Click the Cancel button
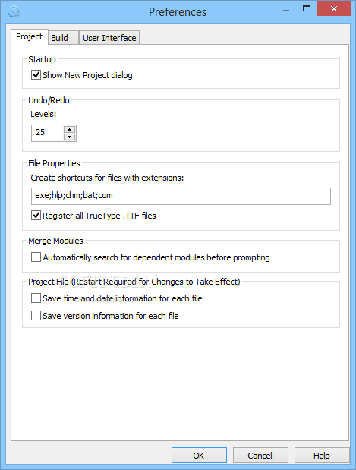356x470 pixels. [x=260, y=456]
